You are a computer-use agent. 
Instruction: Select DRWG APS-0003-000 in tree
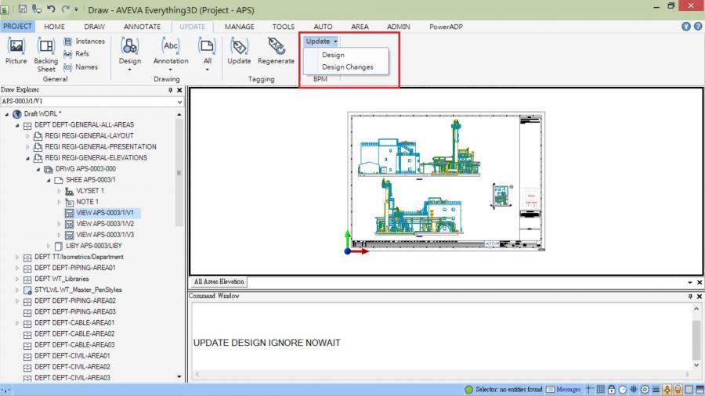pyautogui.click(x=85, y=169)
